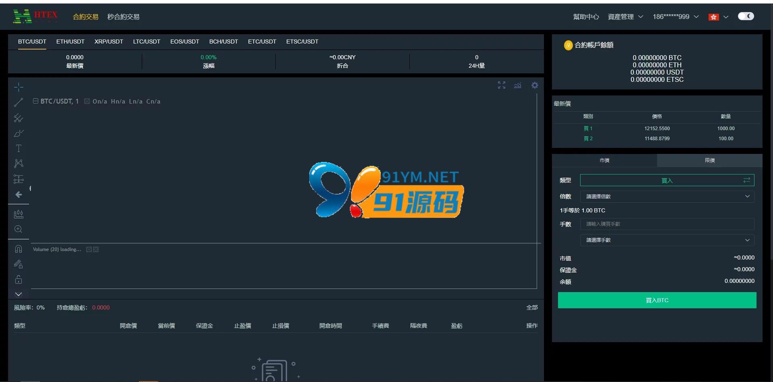Select the trend line drawing tool

pyautogui.click(x=19, y=102)
